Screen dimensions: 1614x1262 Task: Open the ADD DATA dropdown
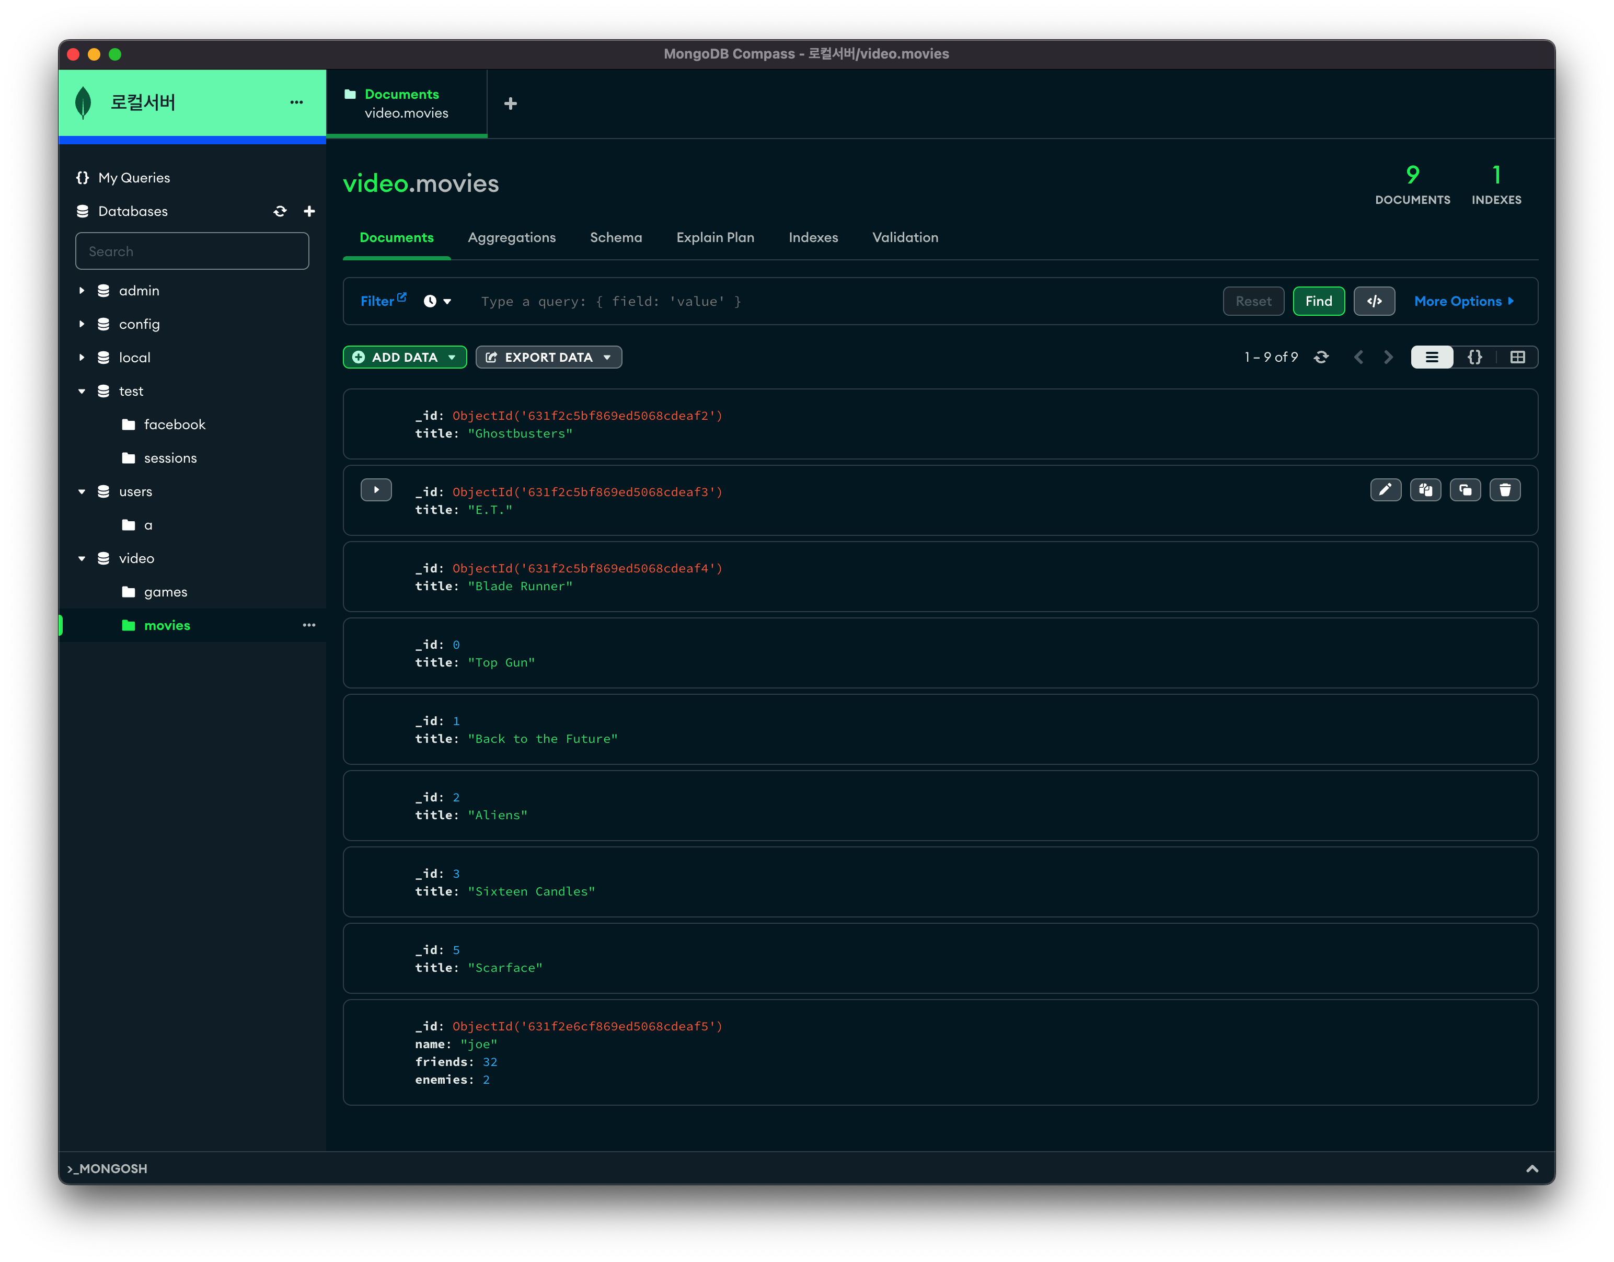point(404,357)
